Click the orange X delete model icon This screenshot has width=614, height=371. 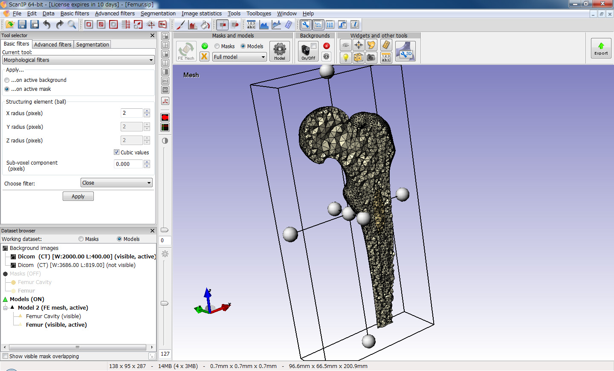[x=205, y=56]
